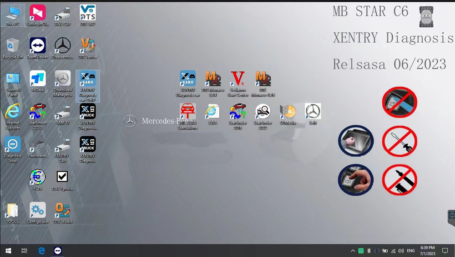
Task: Click the volume speaker tray icon
Action: coord(400,251)
